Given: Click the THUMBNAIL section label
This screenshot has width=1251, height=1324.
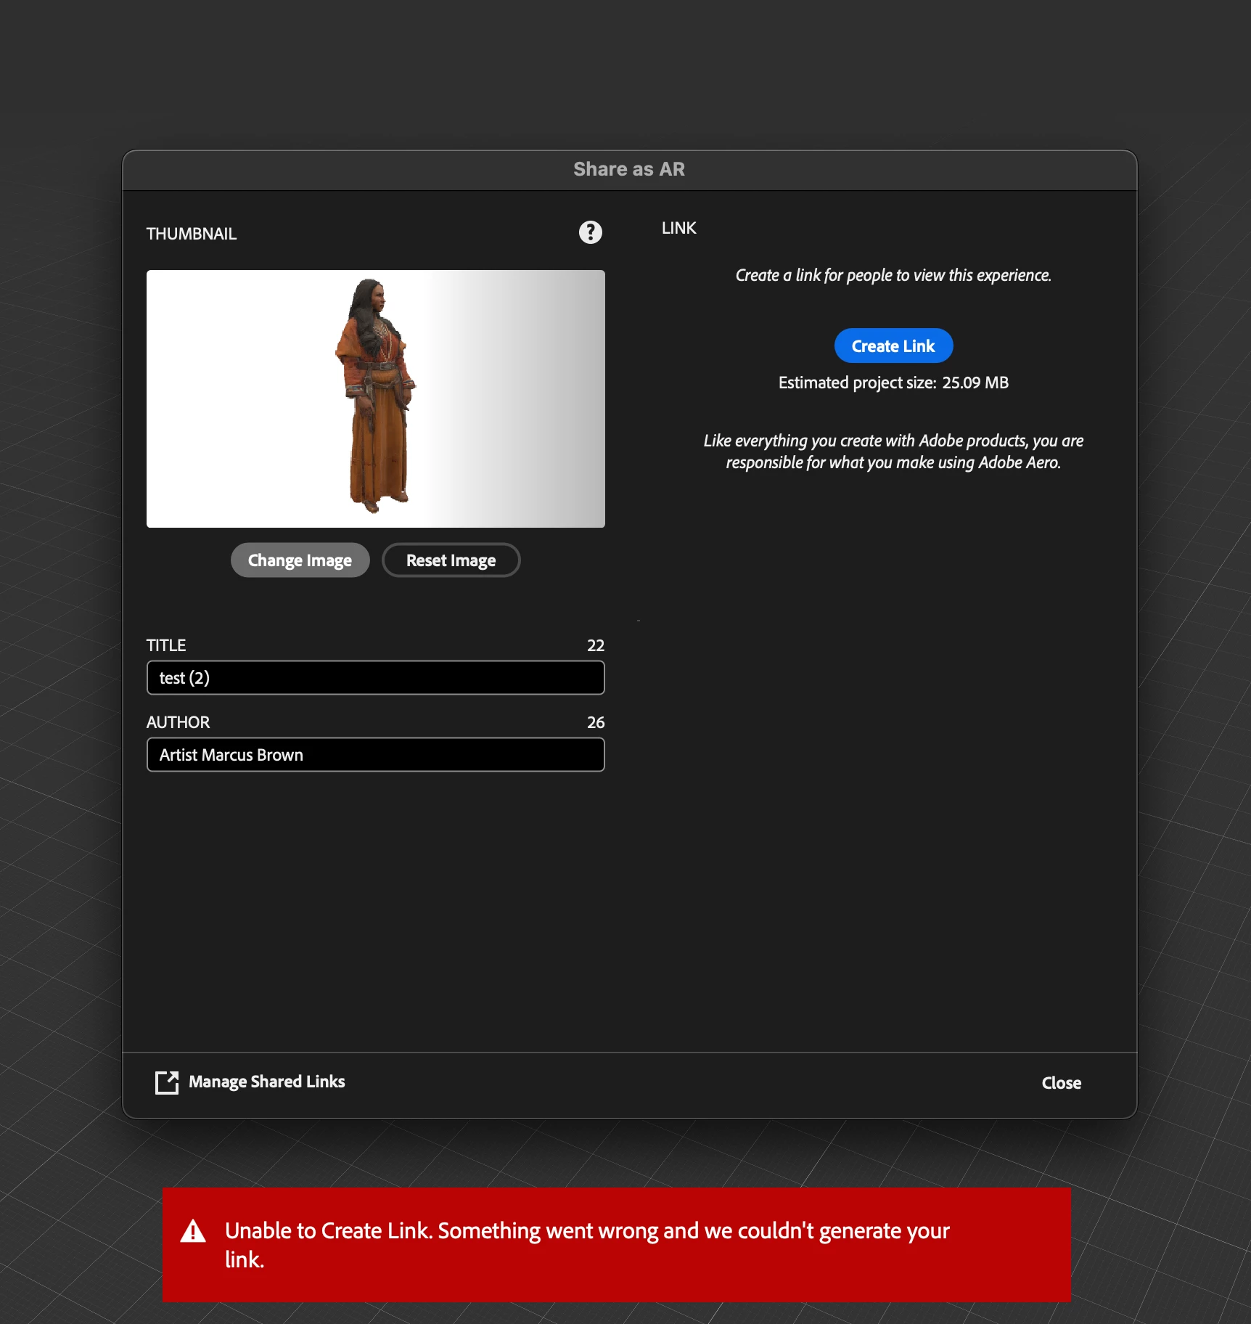Looking at the screenshot, I should 192,234.
